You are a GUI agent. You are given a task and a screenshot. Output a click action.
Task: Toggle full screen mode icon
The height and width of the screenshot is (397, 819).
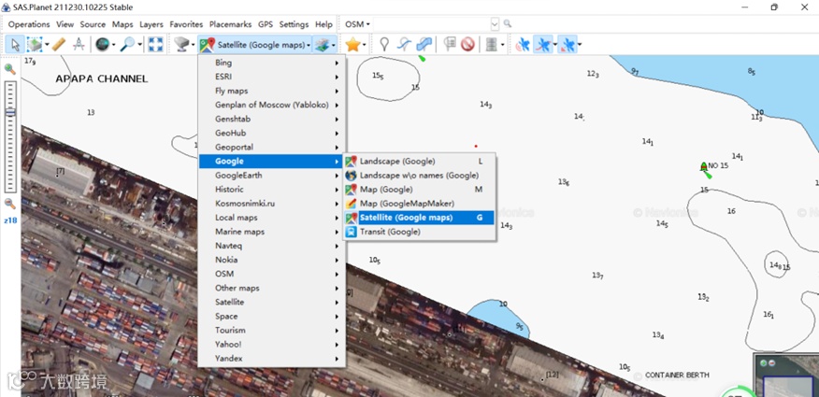point(155,45)
